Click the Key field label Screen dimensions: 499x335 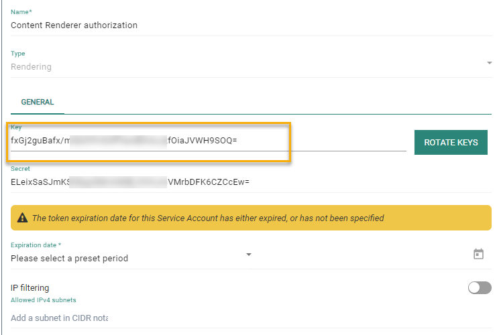tap(16, 127)
